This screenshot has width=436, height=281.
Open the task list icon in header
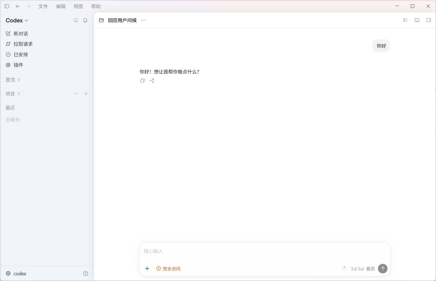pos(405,20)
